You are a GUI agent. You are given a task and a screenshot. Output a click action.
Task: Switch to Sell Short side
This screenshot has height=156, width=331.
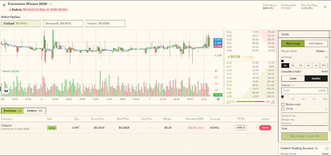click(316, 43)
